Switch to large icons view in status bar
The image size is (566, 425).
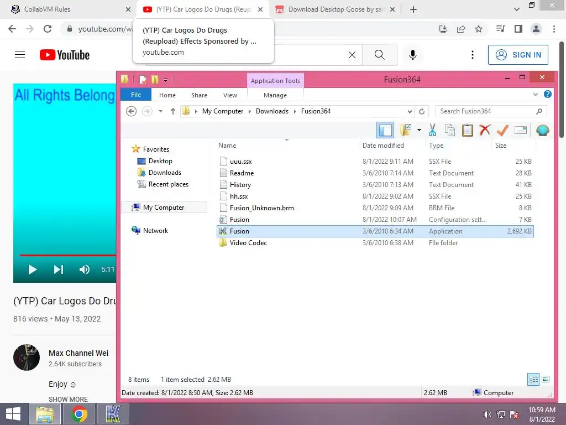[x=546, y=379]
